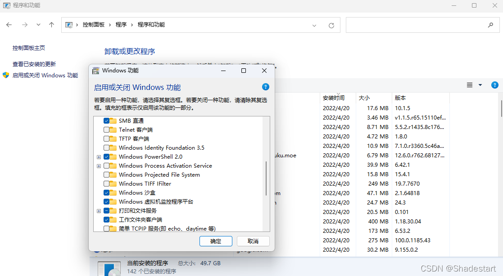Click the shield icon beside Turn Windows features on
503x276 pixels.
pos(6,75)
